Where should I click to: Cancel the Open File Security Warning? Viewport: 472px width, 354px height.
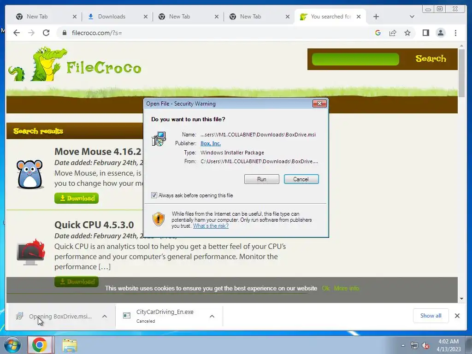tap(301, 179)
